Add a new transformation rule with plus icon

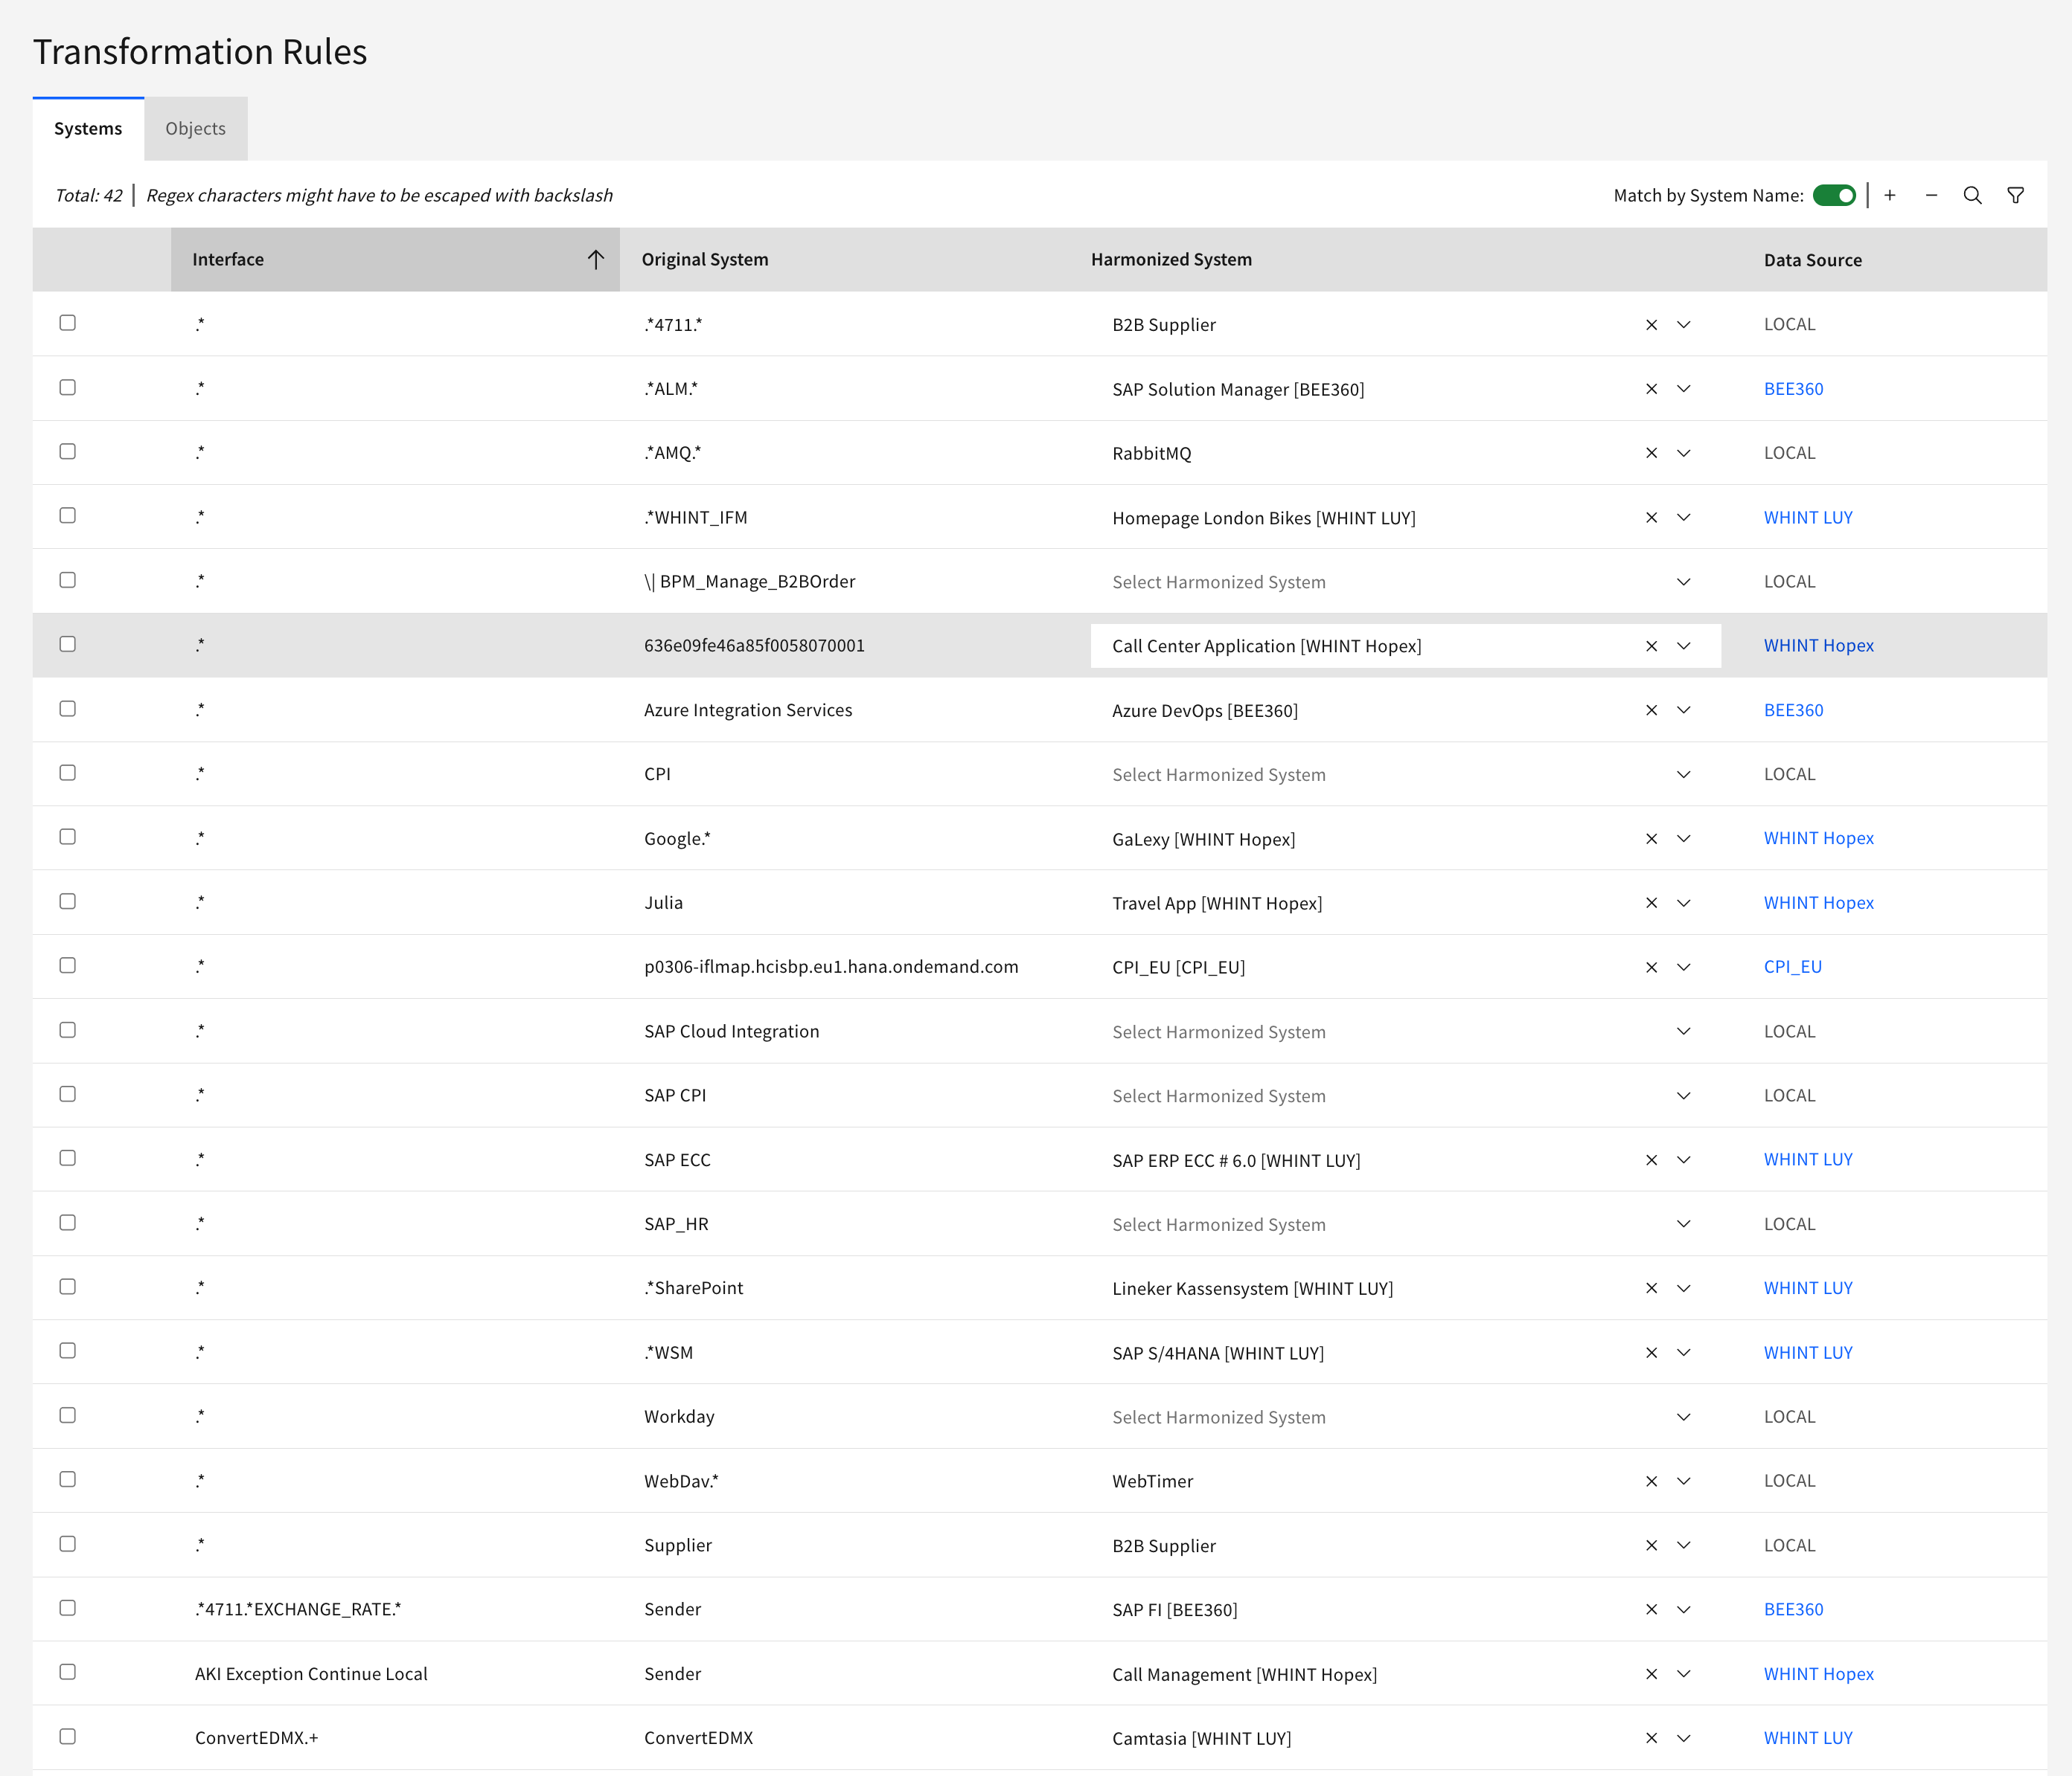pos(1890,195)
